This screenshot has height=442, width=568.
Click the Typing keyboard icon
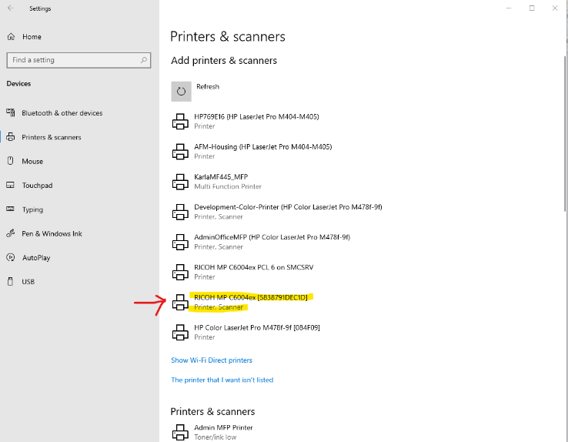11,209
